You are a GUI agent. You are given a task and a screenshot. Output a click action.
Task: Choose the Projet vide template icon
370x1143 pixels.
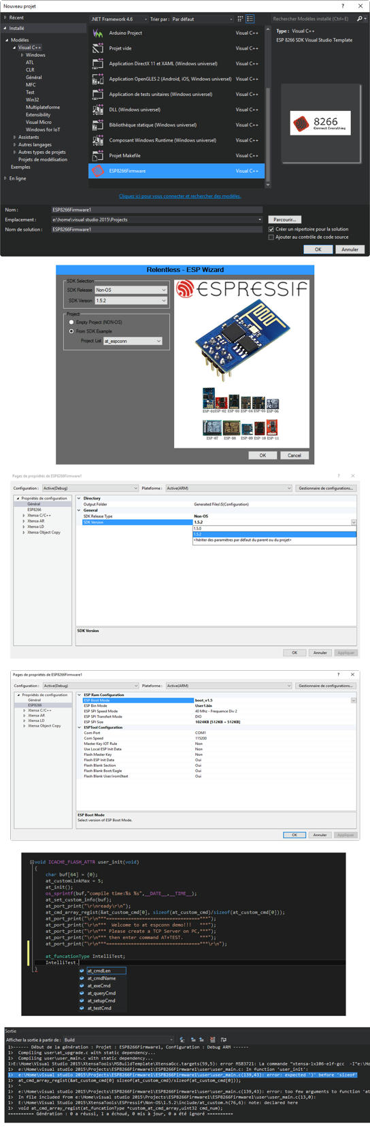[98, 48]
